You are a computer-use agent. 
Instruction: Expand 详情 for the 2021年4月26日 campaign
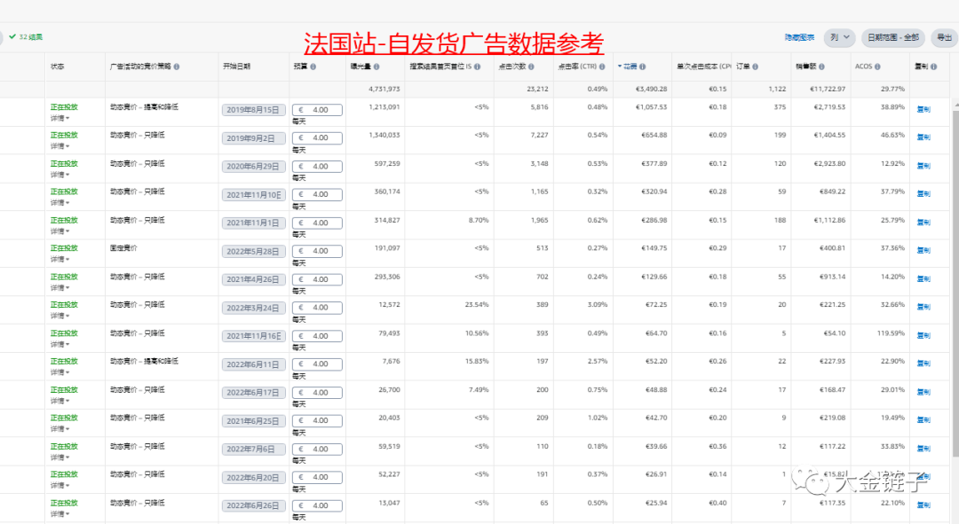point(59,287)
